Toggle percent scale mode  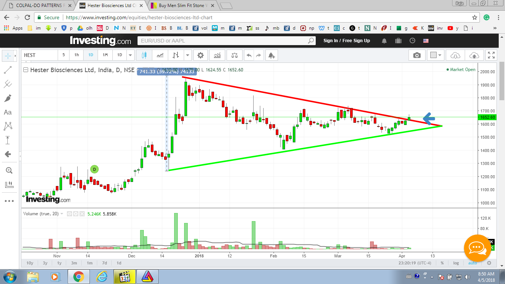[442, 263]
